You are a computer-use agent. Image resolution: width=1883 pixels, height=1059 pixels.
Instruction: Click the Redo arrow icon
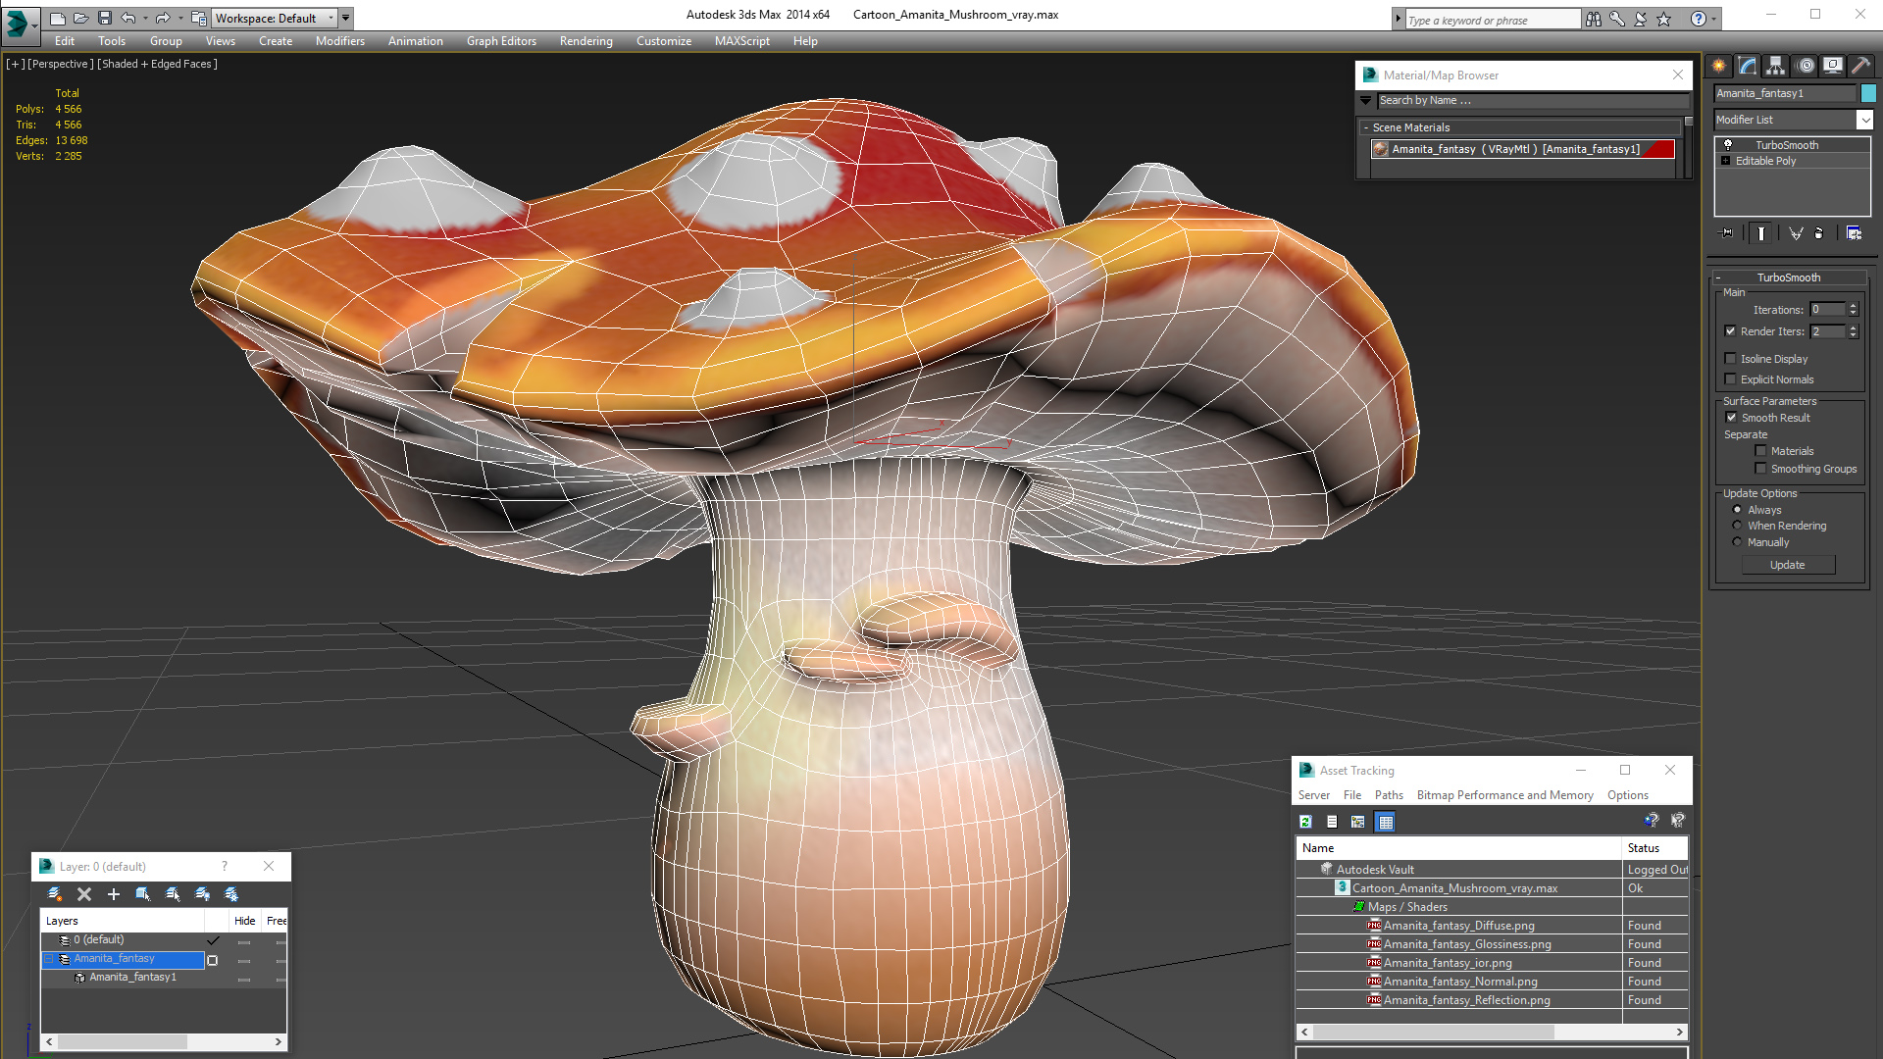tap(163, 18)
